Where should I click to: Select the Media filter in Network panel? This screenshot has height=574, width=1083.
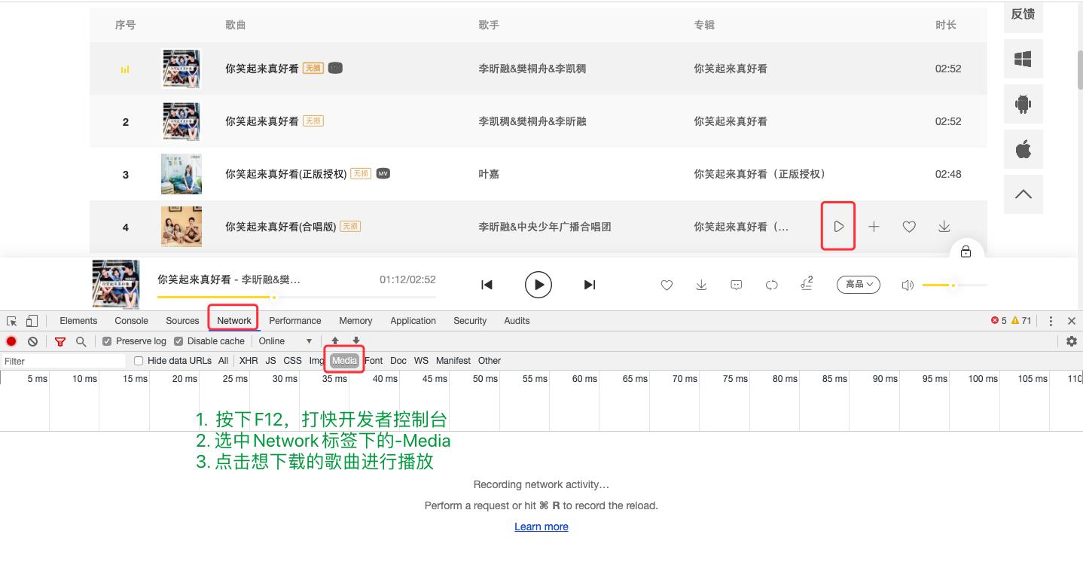(x=343, y=360)
